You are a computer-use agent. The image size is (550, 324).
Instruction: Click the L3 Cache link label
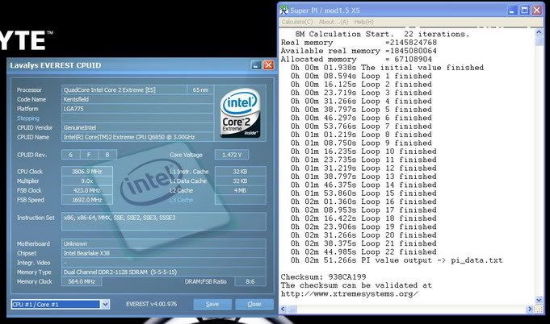pos(181,200)
